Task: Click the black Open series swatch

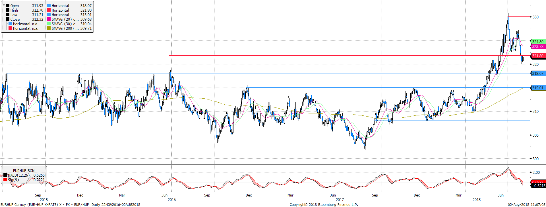Action: 8,6
